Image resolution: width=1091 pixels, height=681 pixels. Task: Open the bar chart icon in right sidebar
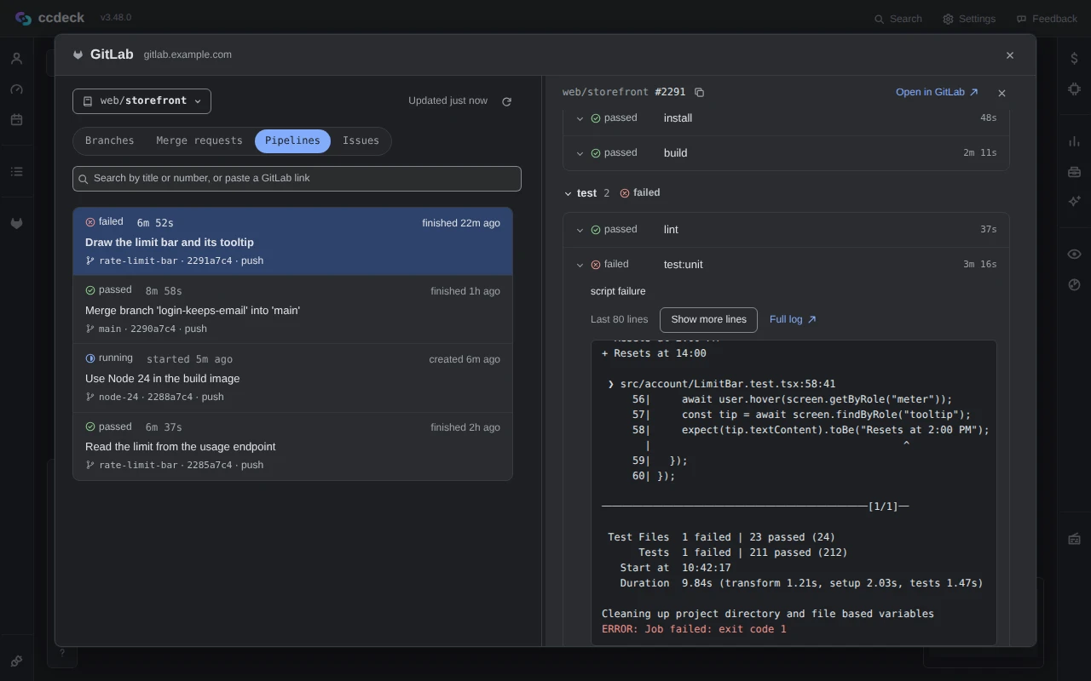1074,141
